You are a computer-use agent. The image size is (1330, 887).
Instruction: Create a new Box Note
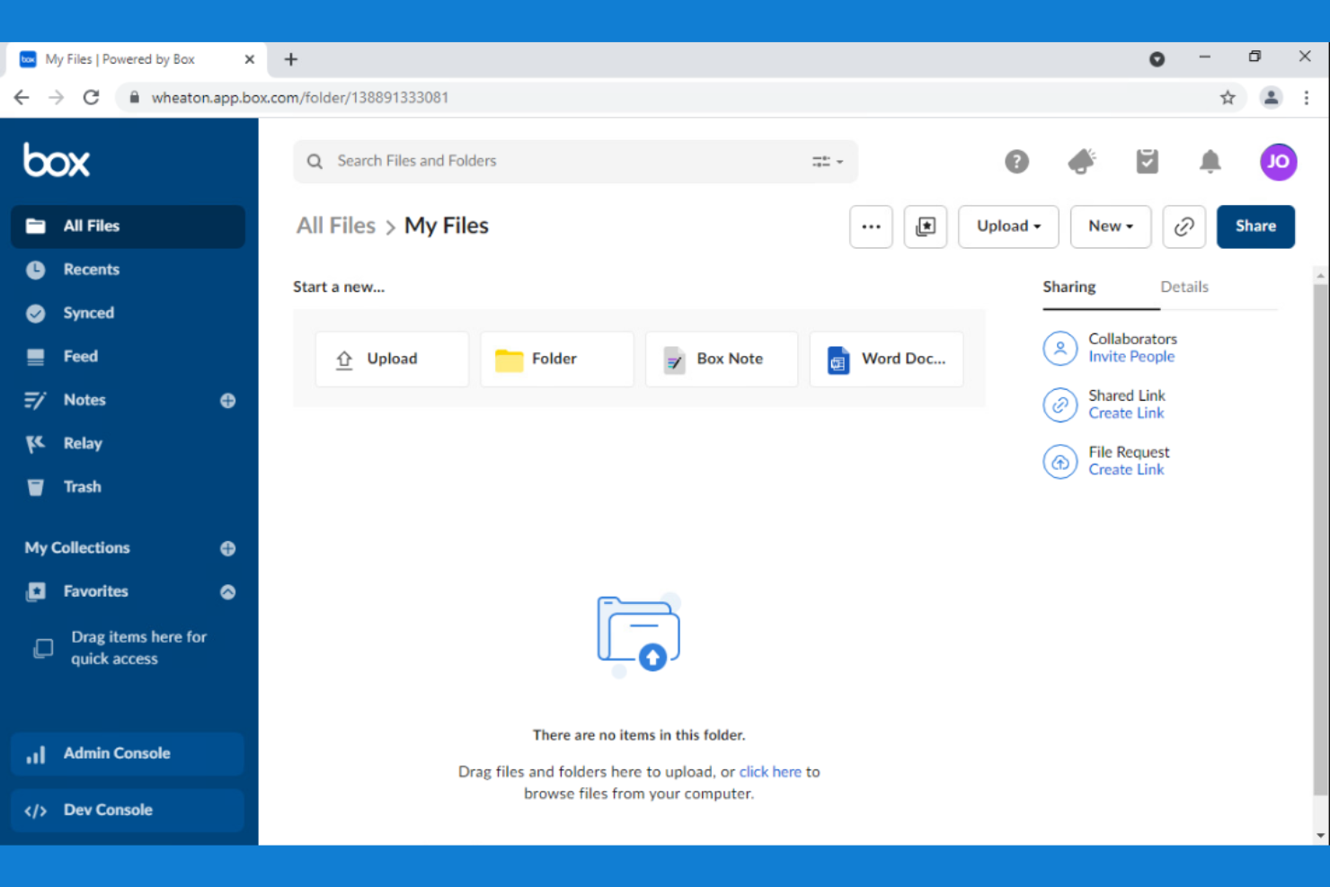[x=721, y=359]
